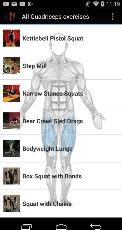The height and width of the screenshot is (230, 122).
Task: Select the Bodyweight Lunge exercise
Action: 61,148
